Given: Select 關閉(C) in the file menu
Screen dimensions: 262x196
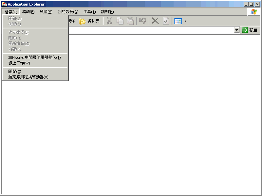Looking at the screenshot, I should click(x=35, y=72).
